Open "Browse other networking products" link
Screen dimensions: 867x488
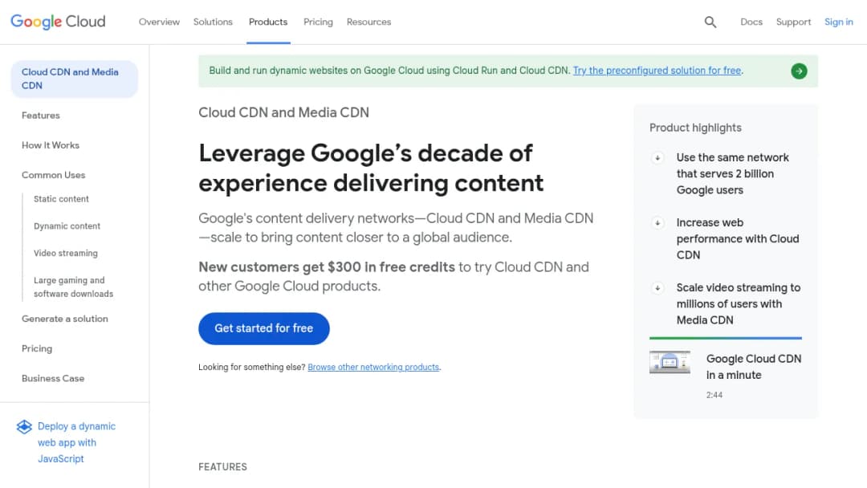click(373, 367)
